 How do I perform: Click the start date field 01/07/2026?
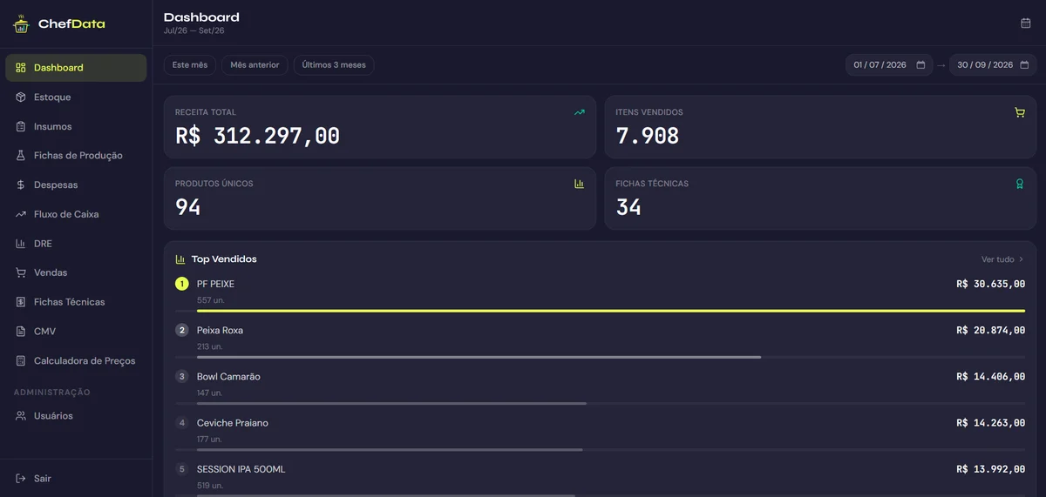click(889, 65)
